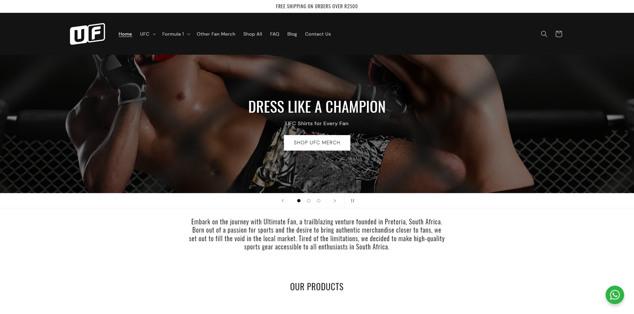Open WhatsApp chat bubble
Screen dimensions: 634x314
tap(615, 295)
